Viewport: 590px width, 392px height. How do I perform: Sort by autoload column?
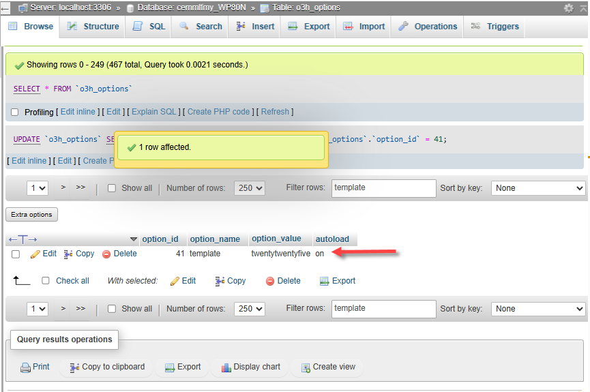point(332,239)
